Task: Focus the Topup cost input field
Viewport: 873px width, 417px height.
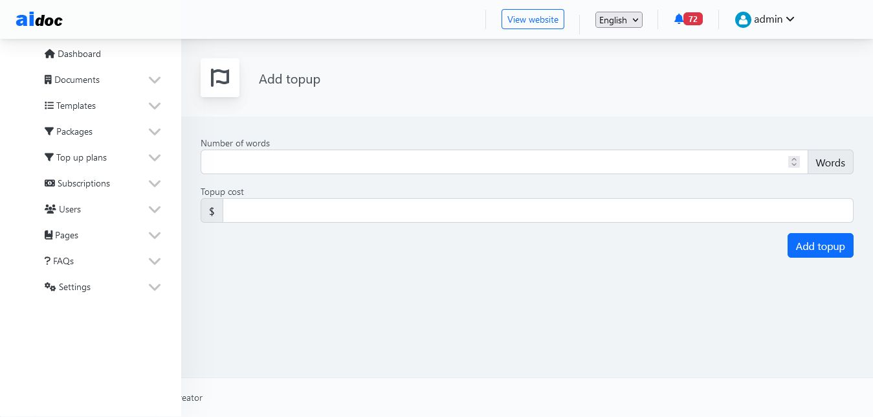Action: pos(537,210)
